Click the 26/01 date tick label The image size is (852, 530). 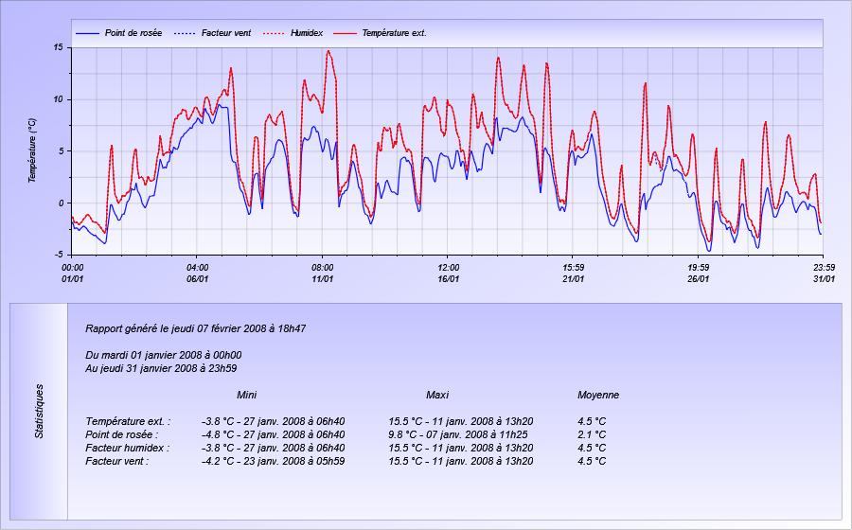click(699, 278)
